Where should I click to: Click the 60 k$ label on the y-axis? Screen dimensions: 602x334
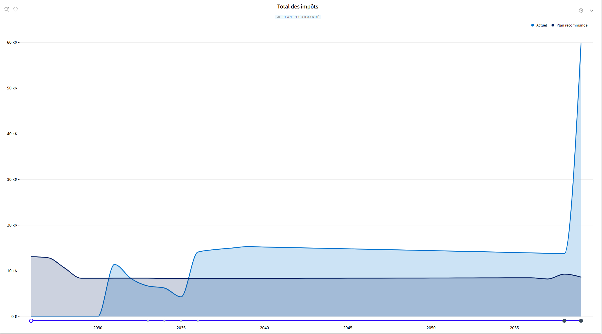[x=12, y=42]
